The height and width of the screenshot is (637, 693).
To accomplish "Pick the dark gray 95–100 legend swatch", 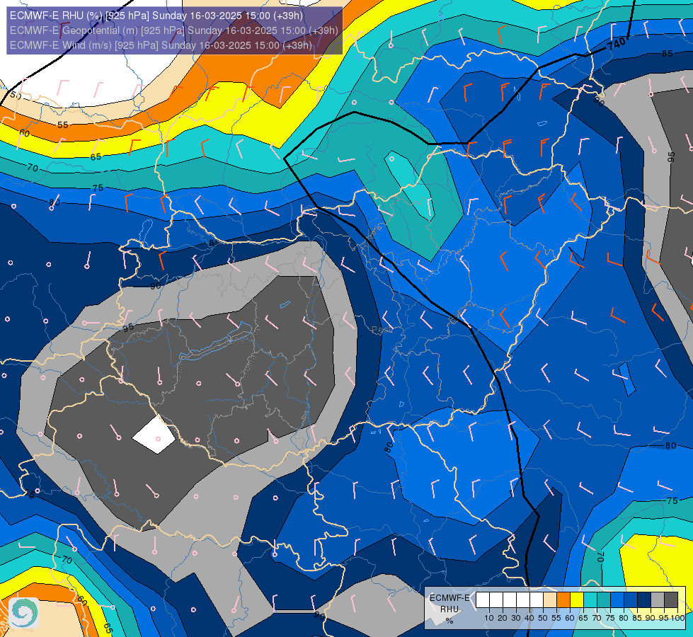I will point(671,600).
